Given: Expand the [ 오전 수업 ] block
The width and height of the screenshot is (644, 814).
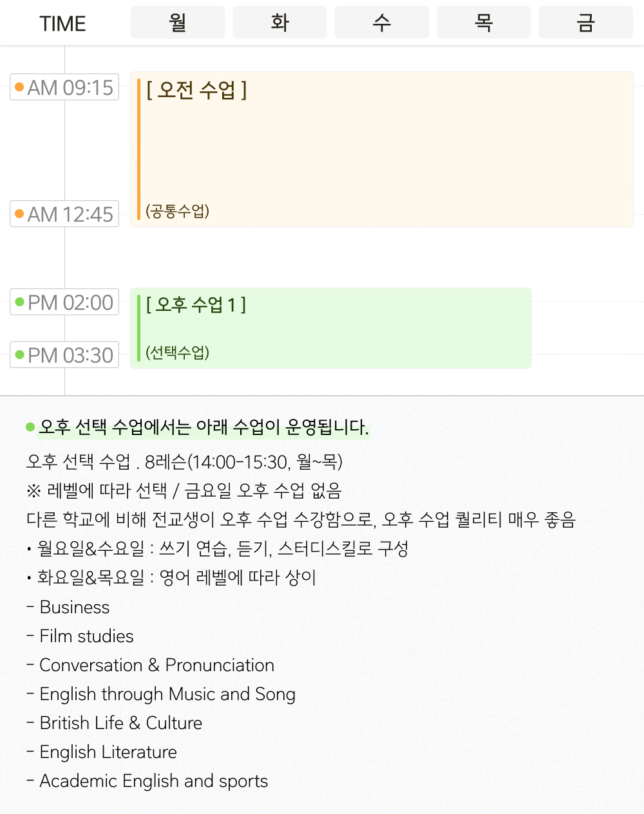Looking at the screenshot, I should point(196,91).
